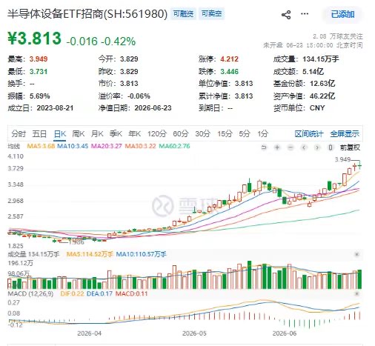375x346 pixels.
Task: Click the current price ¥3.813
Action: pyautogui.click(x=34, y=39)
